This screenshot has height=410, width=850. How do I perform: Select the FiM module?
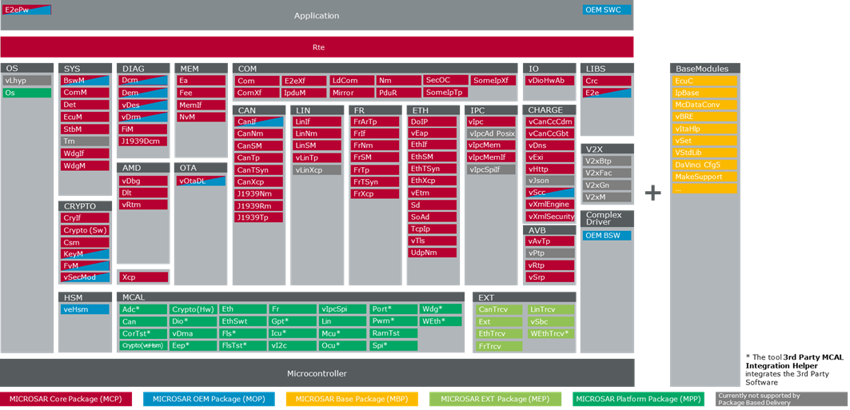click(x=144, y=129)
